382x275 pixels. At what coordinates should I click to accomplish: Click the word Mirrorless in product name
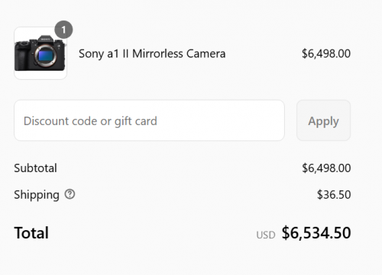[157, 54]
